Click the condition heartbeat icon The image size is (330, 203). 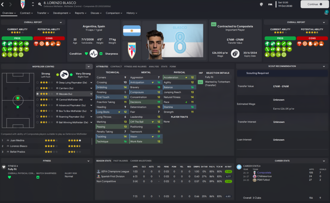click(x=93, y=53)
